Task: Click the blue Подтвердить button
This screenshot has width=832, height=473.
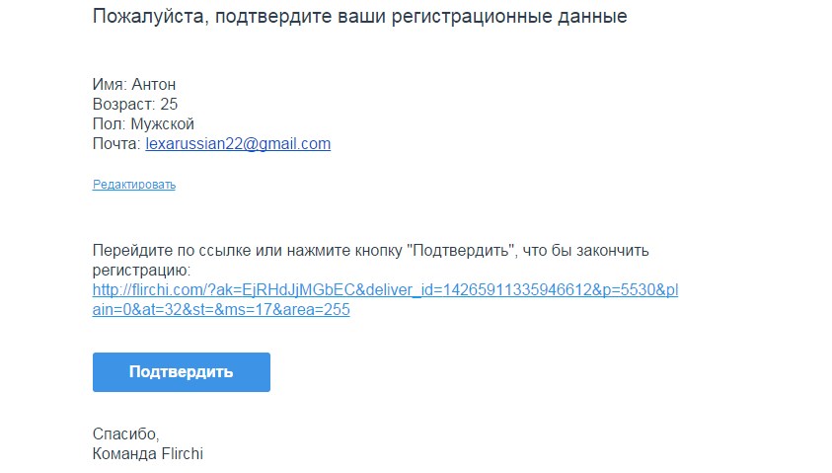Action: (x=181, y=372)
